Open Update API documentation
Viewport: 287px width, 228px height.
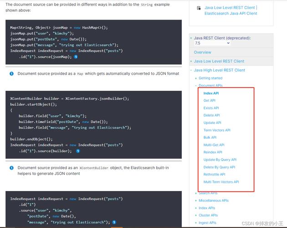pos(212,123)
